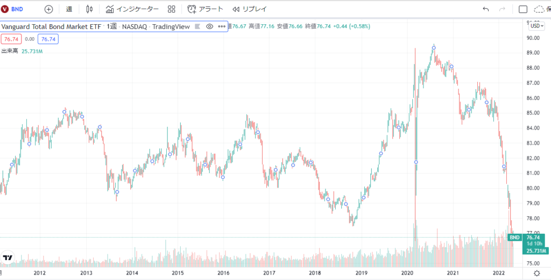The height and width of the screenshot is (280, 551).
Task: Click the 2019 label on time axis
Action: coord(361,273)
